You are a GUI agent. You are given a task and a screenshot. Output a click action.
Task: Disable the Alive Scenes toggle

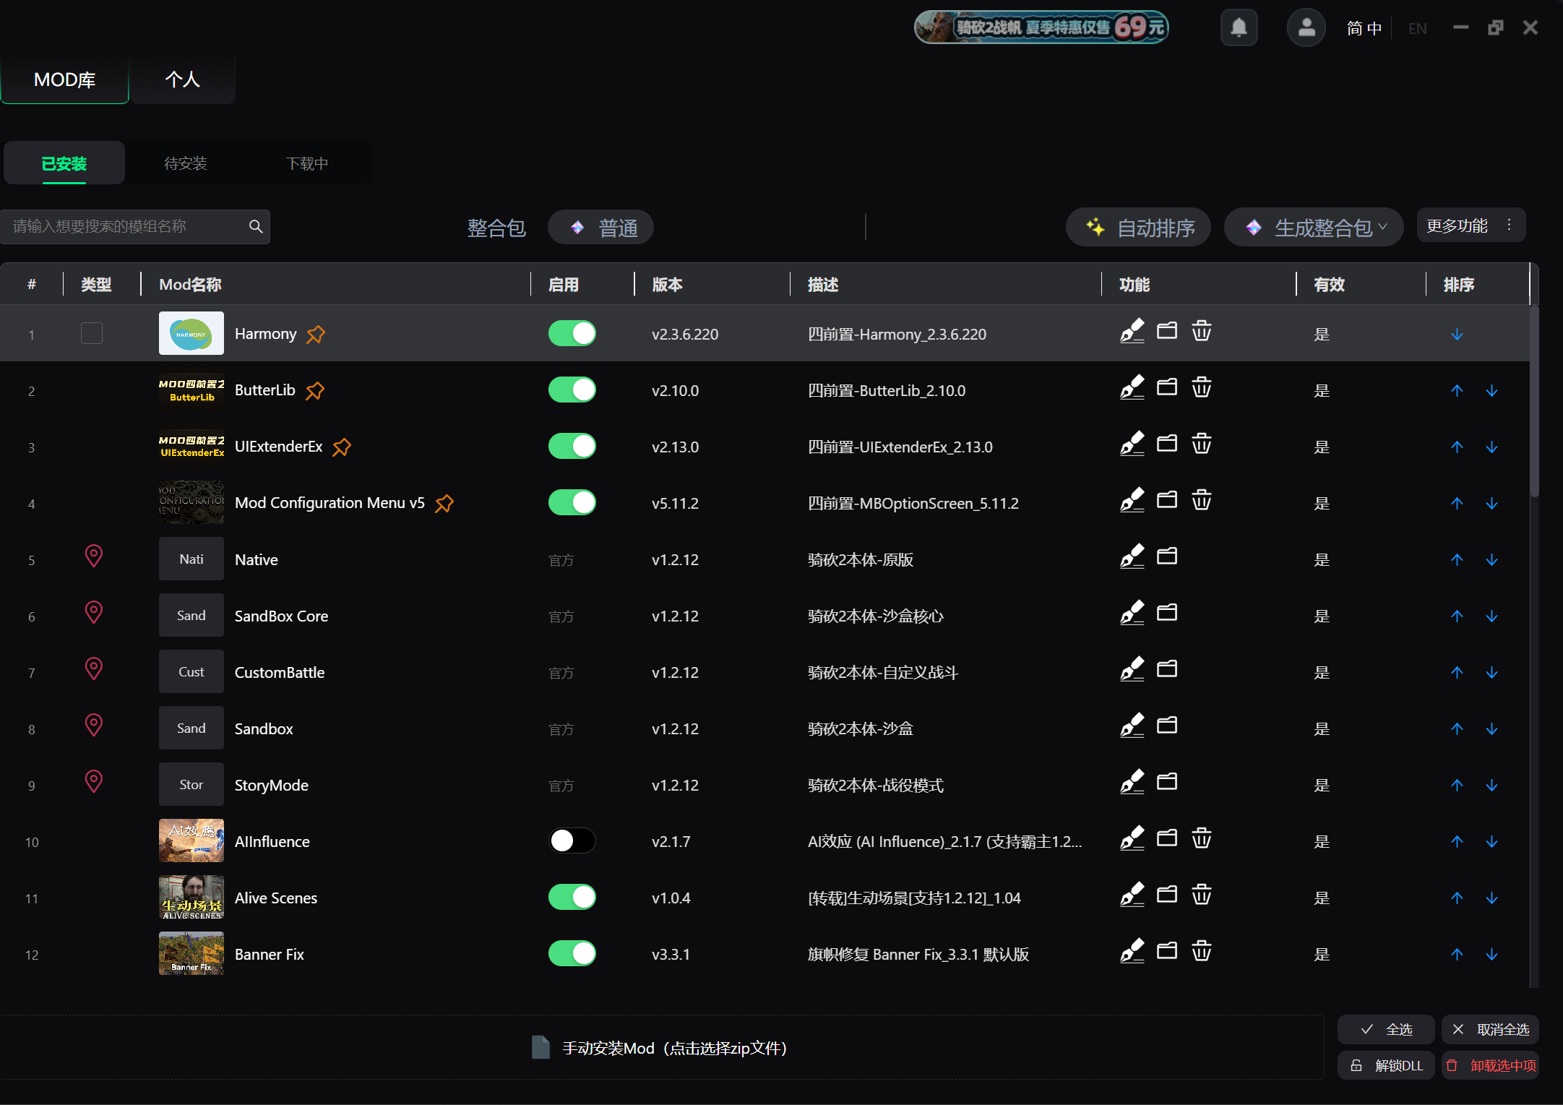tap(572, 897)
